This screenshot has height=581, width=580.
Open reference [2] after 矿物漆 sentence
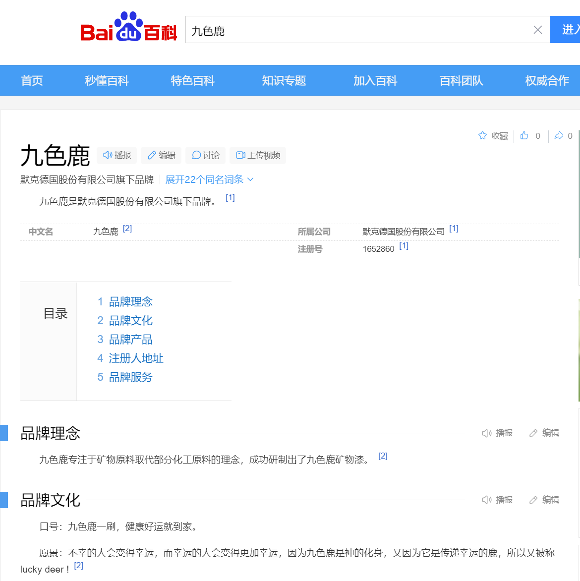coord(383,456)
